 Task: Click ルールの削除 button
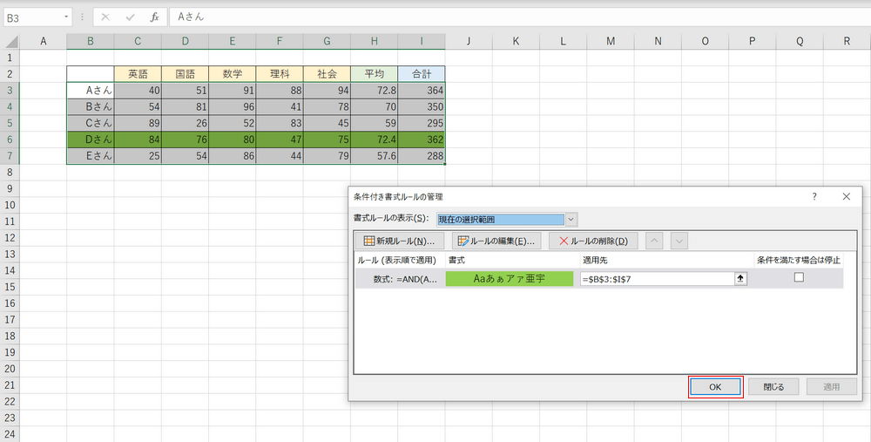click(592, 241)
